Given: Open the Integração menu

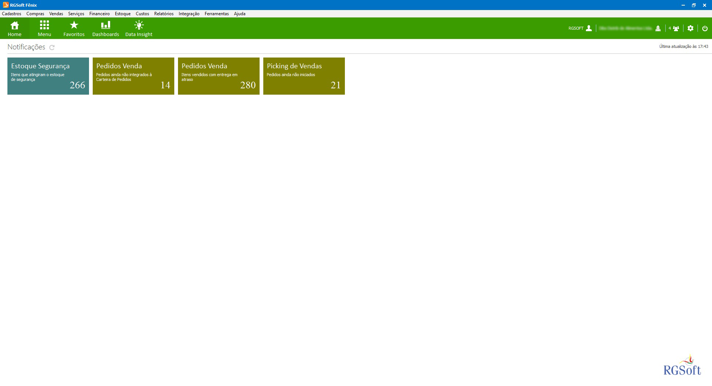Looking at the screenshot, I should [189, 14].
